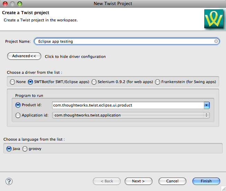
Task: Click the 'Choose a language from the list' label
Action: (34, 139)
